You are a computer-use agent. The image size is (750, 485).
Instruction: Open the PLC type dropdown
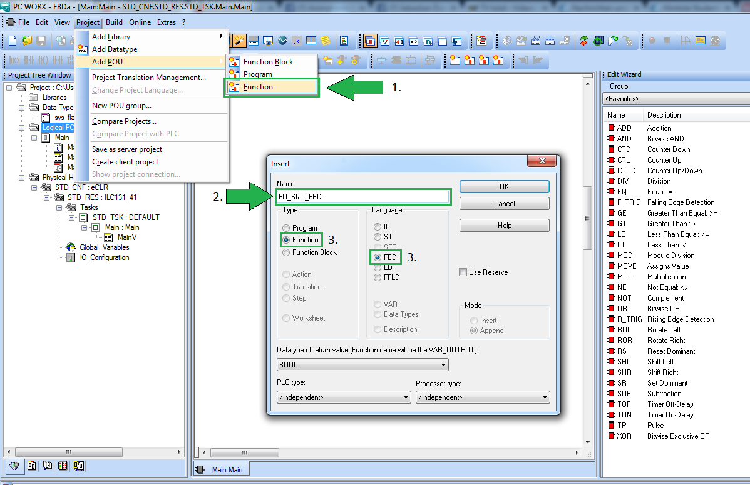click(x=344, y=397)
